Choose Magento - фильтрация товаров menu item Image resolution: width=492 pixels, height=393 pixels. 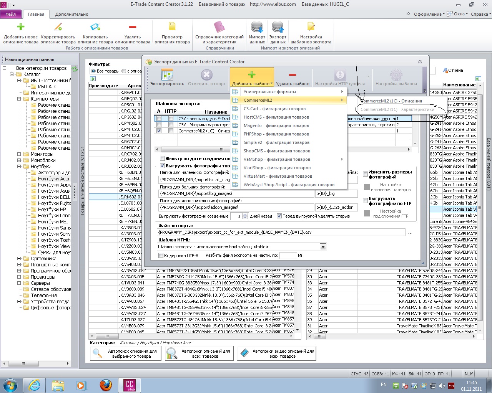pos(289,125)
